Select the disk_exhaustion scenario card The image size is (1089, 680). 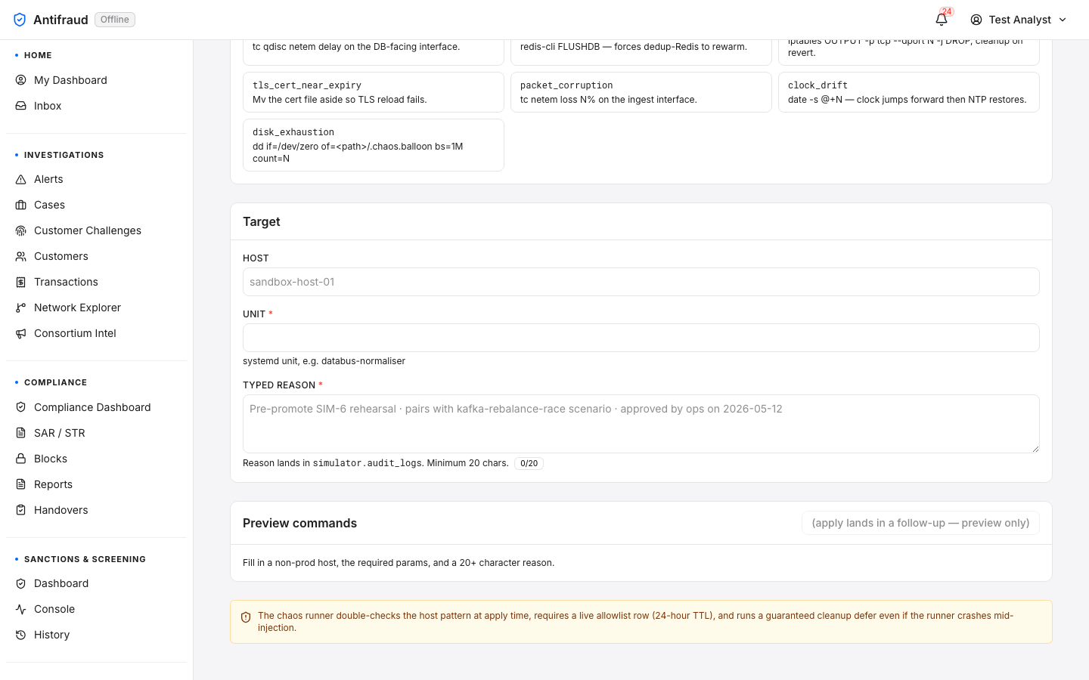coord(373,145)
